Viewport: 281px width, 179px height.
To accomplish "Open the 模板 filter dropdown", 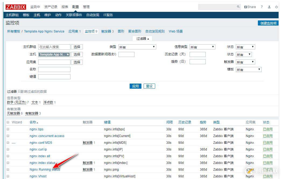I will tap(248, 70).
